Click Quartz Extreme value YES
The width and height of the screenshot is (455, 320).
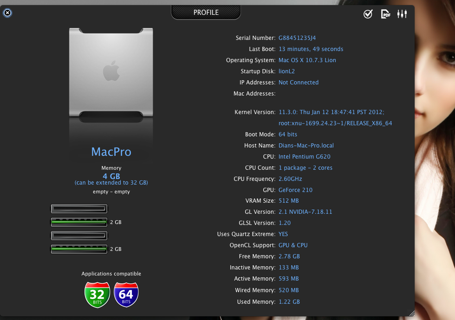tap(283, 234)
